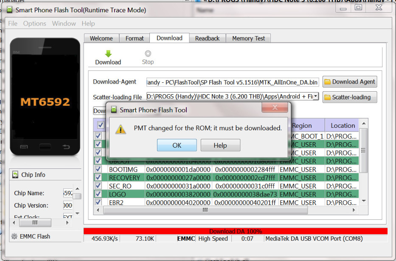Viewport: 396px width, 261px height.
Task: Click the Help button in dialog
Action: click(220, 145)
